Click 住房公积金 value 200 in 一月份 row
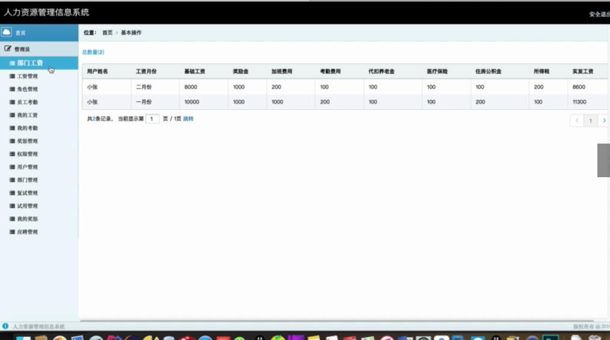 [x=481, y=102]
